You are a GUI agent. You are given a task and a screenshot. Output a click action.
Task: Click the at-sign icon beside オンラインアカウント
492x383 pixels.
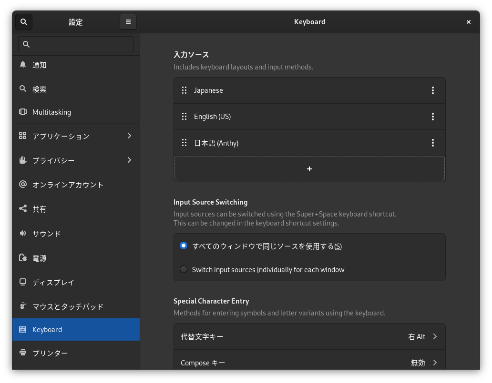pyautogui.click(x=22, y=184)
